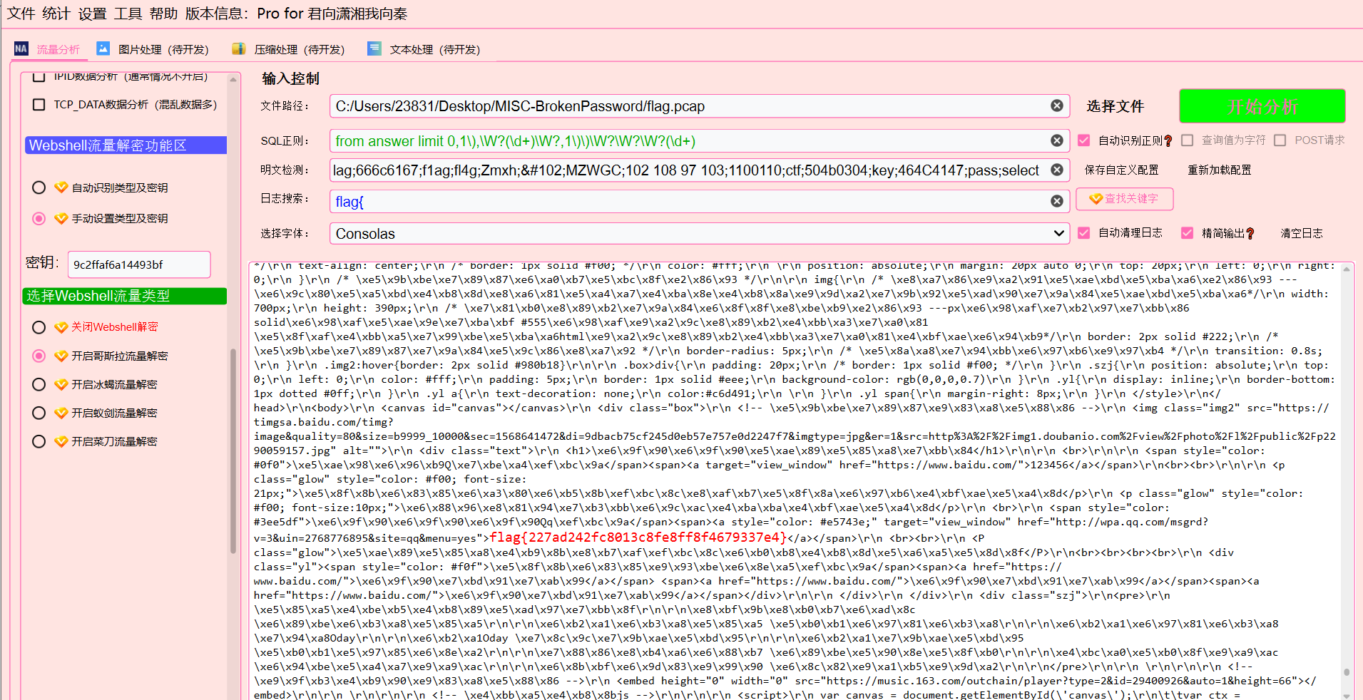Switch to the 压缩处理 (待开发) tab
Viewport: 1363px width, 700px height.
[x=300, y=50]
